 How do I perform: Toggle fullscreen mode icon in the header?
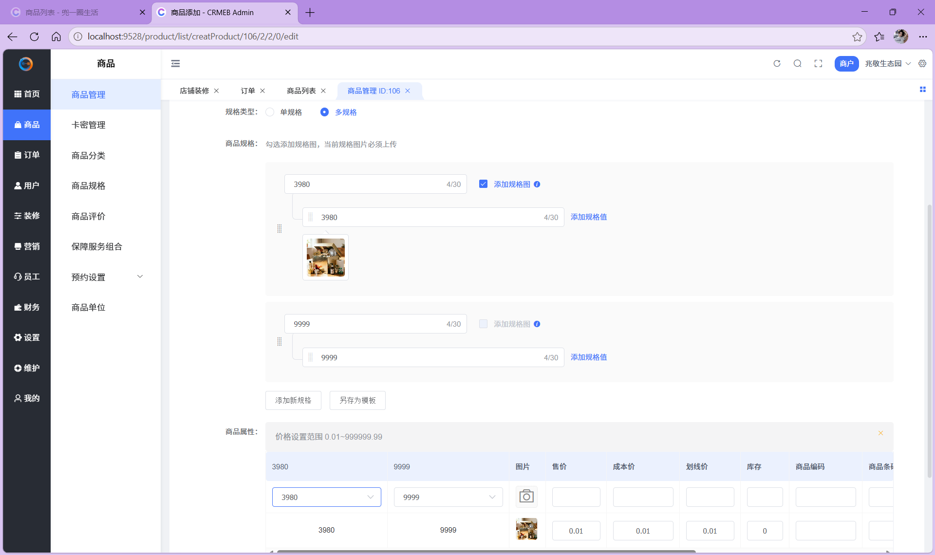[818, 63]
